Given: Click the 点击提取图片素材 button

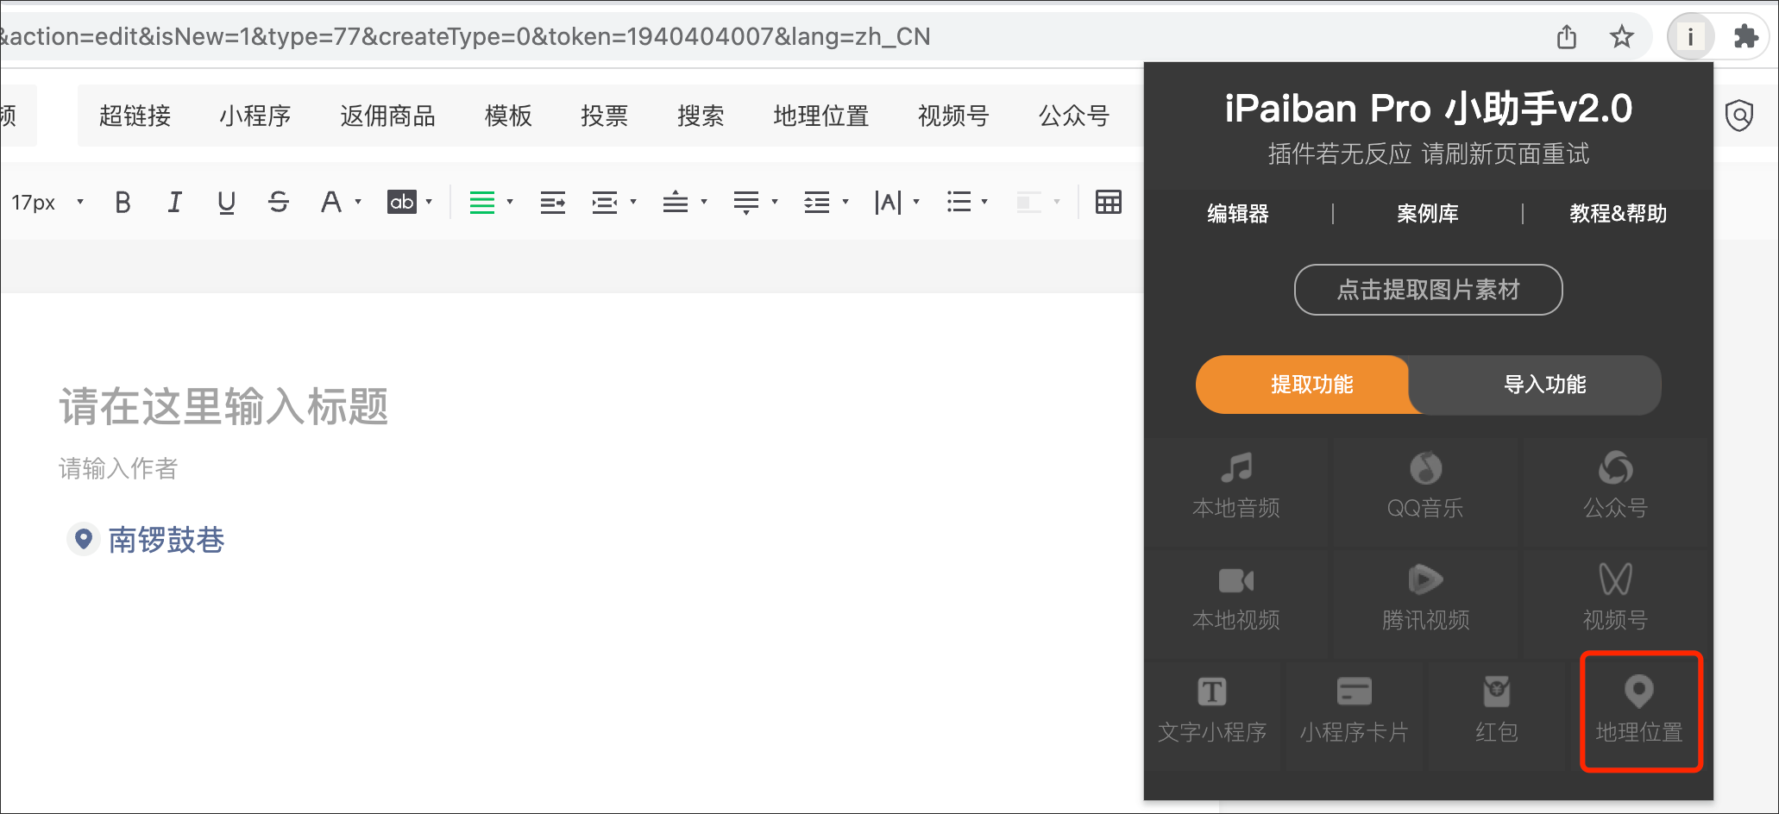Looking at the screenshot, I should click(x=1428, y=290).
